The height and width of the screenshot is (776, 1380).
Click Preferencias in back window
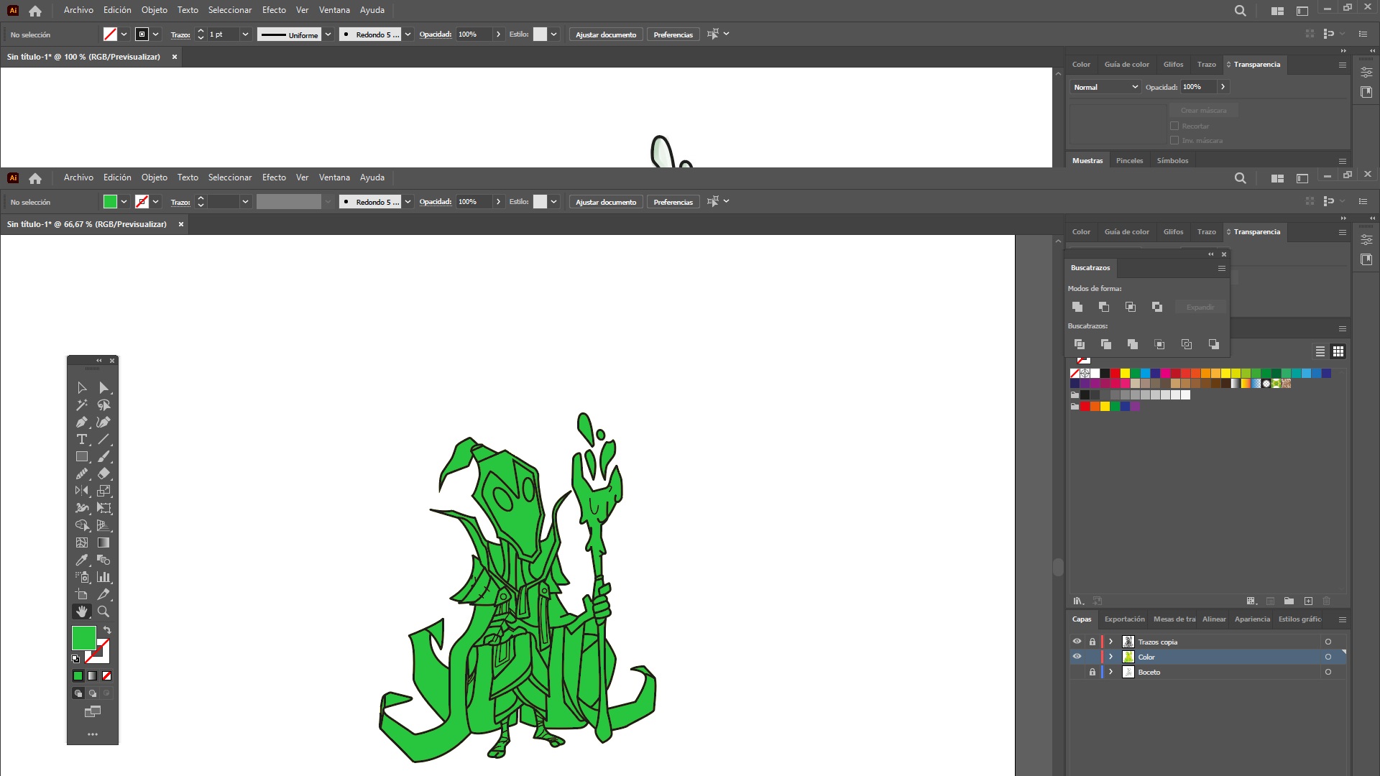(x=673, y=34)
